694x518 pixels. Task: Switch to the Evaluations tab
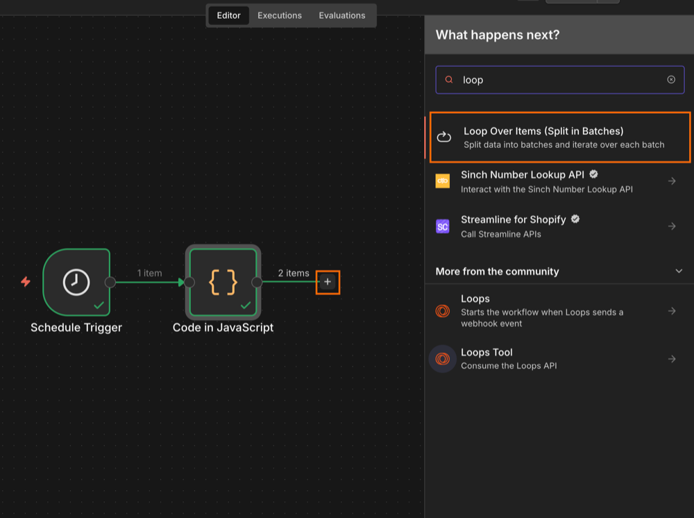[x=341, y=15]
